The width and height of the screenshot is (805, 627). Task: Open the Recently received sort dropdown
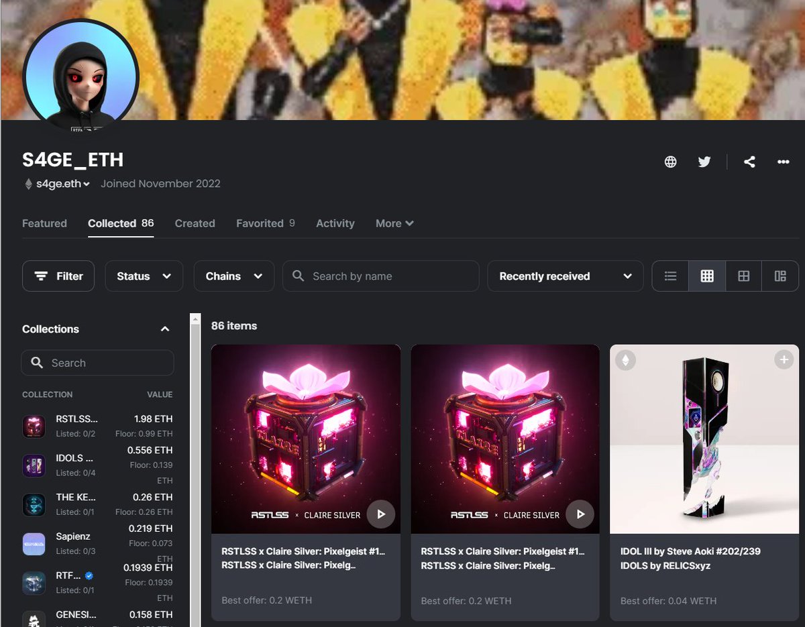pyautogui.click(x=565, y=276)
